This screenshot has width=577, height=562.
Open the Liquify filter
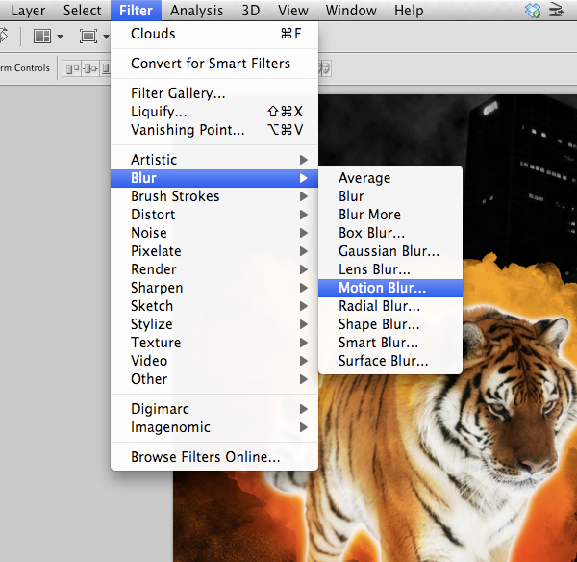[214, 112]
